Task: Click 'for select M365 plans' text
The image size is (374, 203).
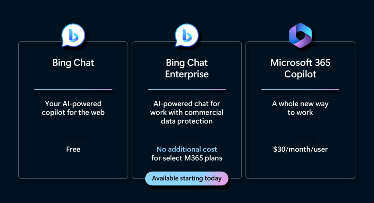Action: tap(187, 158)
